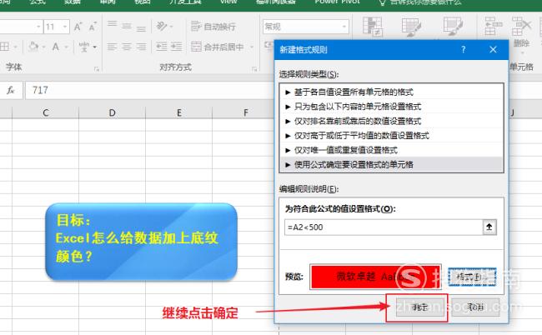Open the font name dropdown arrow

coord(38,27)
